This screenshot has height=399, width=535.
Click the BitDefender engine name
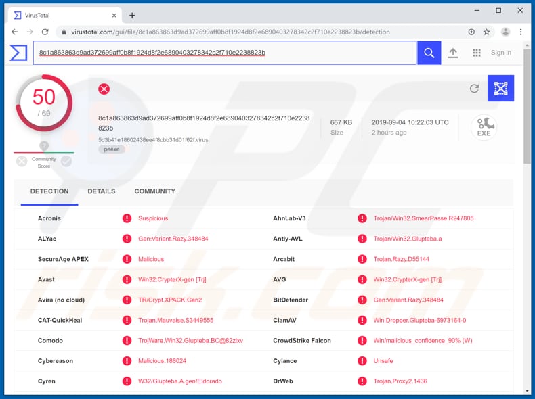(291, 300)
